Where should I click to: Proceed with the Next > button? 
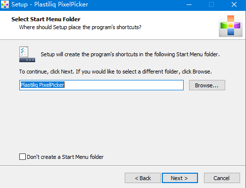180,178
